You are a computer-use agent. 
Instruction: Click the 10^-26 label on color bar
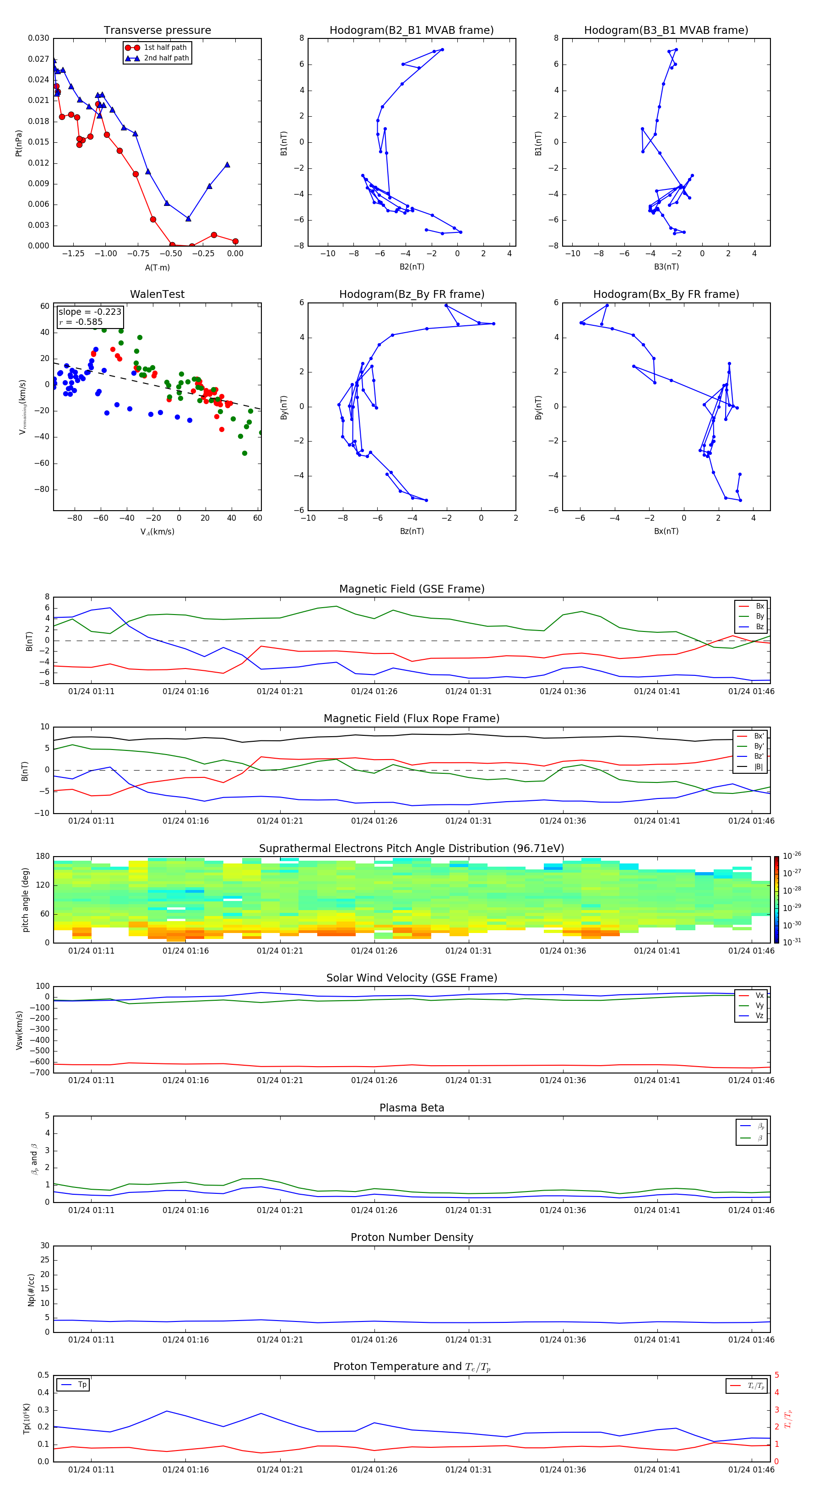click(x=792, y=856)
